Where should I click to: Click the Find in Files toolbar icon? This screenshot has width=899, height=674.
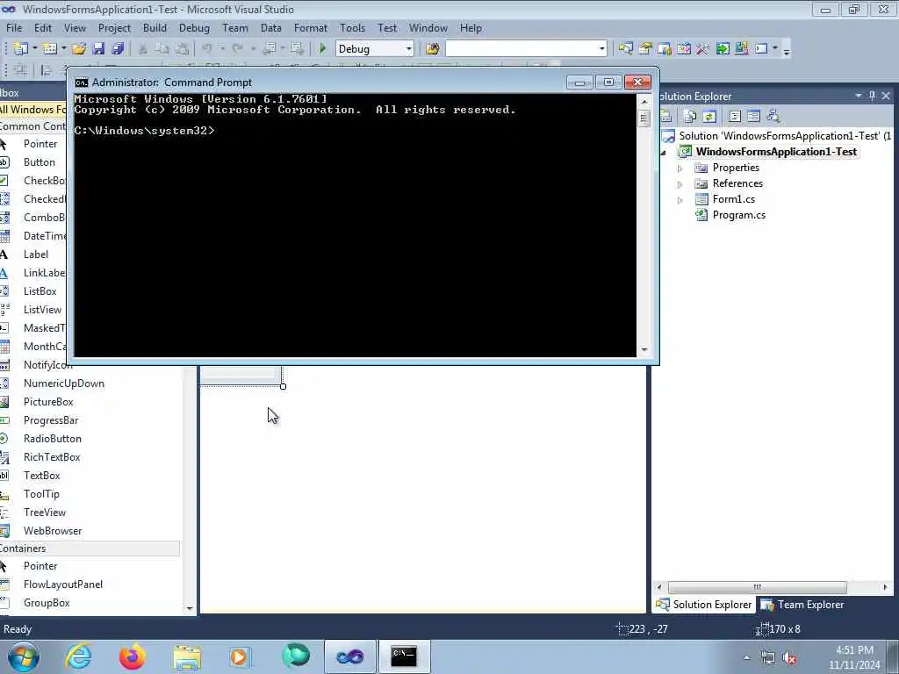point(432,49)
